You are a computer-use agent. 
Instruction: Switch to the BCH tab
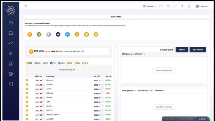pos(37,63)
